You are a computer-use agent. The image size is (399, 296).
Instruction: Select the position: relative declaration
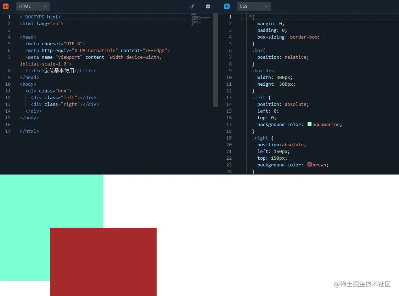coord(280,57)
